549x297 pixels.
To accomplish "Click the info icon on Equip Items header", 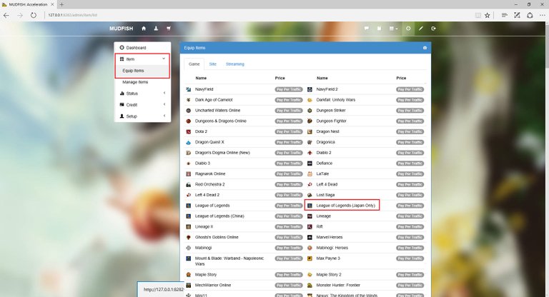I will [425, 48].
